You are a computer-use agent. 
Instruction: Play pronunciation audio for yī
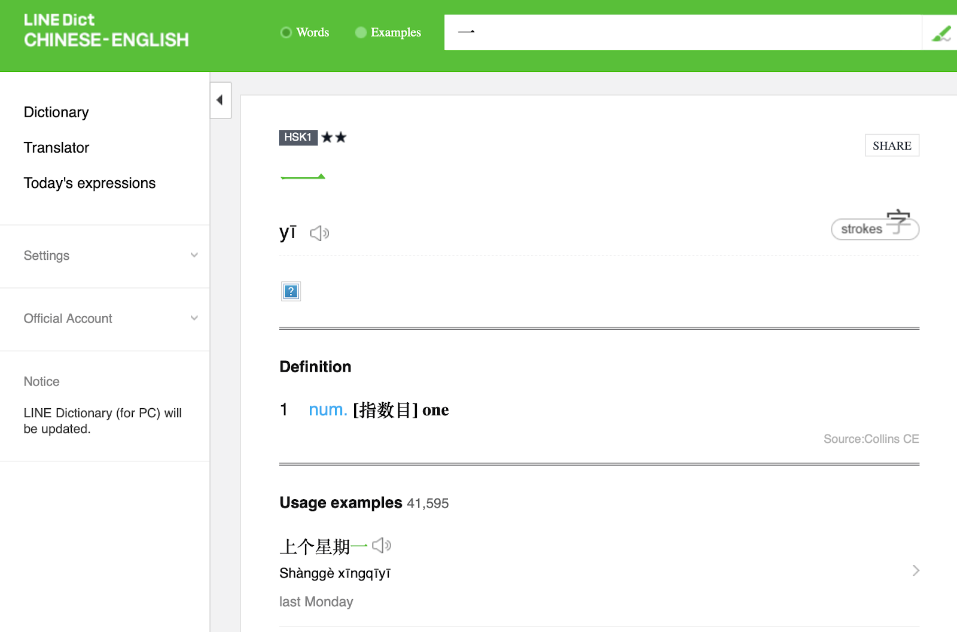(x=319, y=233)
